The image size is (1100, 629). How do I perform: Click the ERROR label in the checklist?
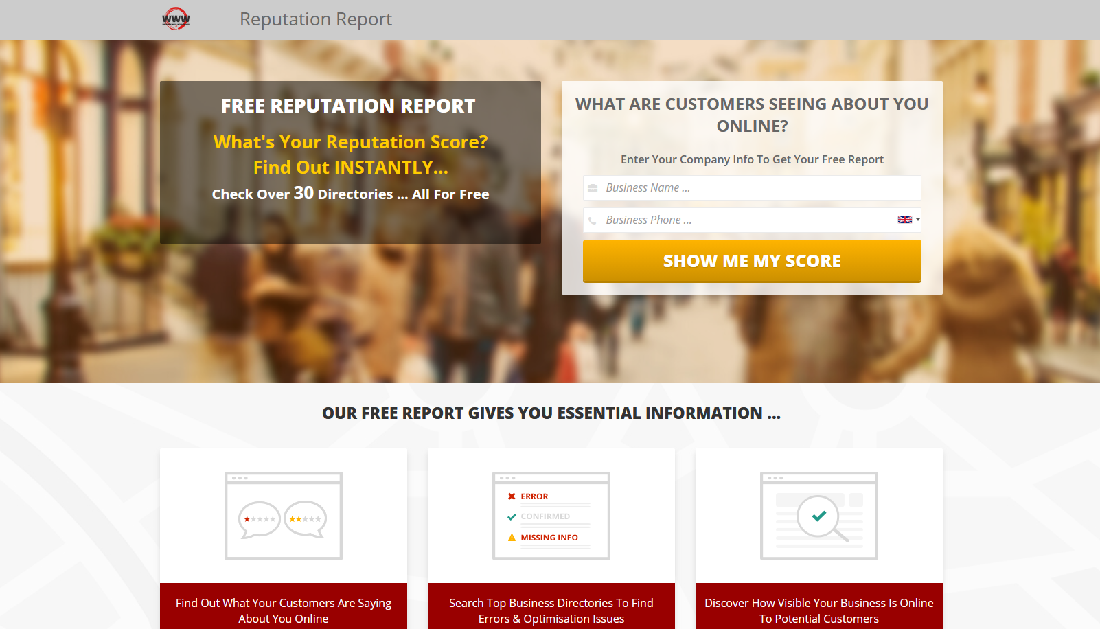click(534, 496)
